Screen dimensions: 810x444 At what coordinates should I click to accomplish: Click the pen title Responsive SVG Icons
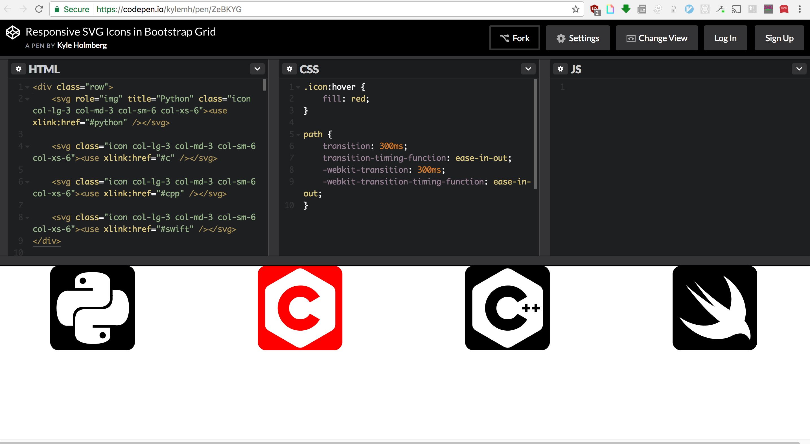click(x=121, y=32)
